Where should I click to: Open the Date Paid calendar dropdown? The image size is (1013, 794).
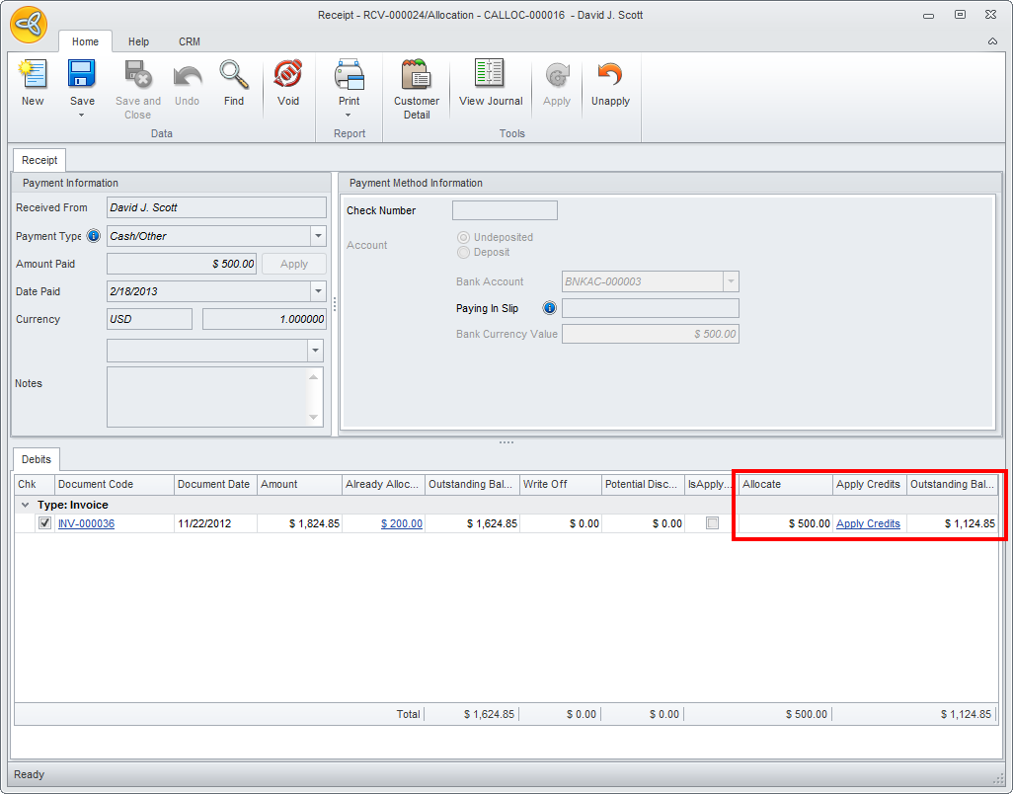point(318,291)
